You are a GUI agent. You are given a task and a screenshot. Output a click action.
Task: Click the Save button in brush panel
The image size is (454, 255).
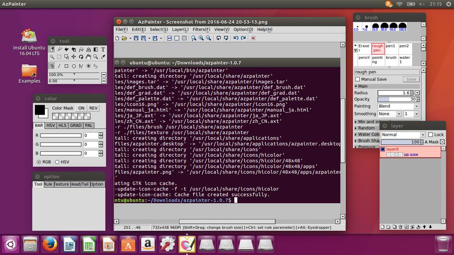point(411,79)
